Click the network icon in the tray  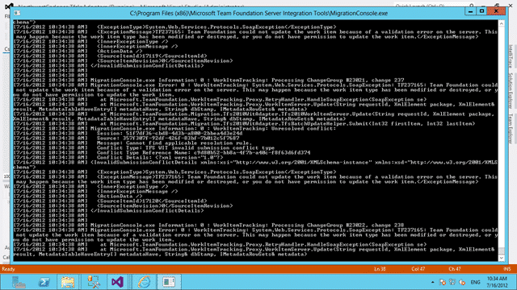click(452, 282)
